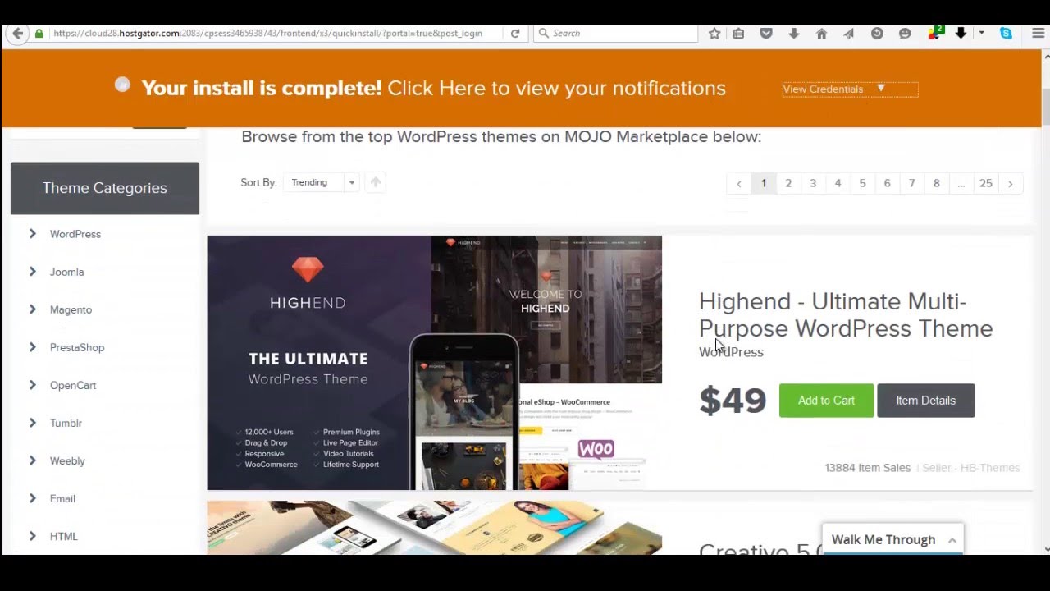
Task: Go to the browser home page icon
Action: tap(821, 34)
